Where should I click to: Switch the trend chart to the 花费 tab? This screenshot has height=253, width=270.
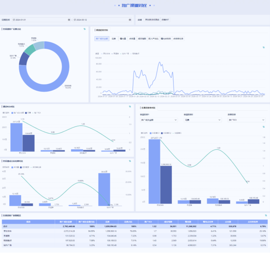114,39
